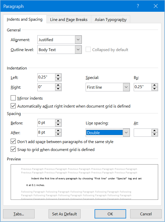Click inside the Left indentation field

46,77
